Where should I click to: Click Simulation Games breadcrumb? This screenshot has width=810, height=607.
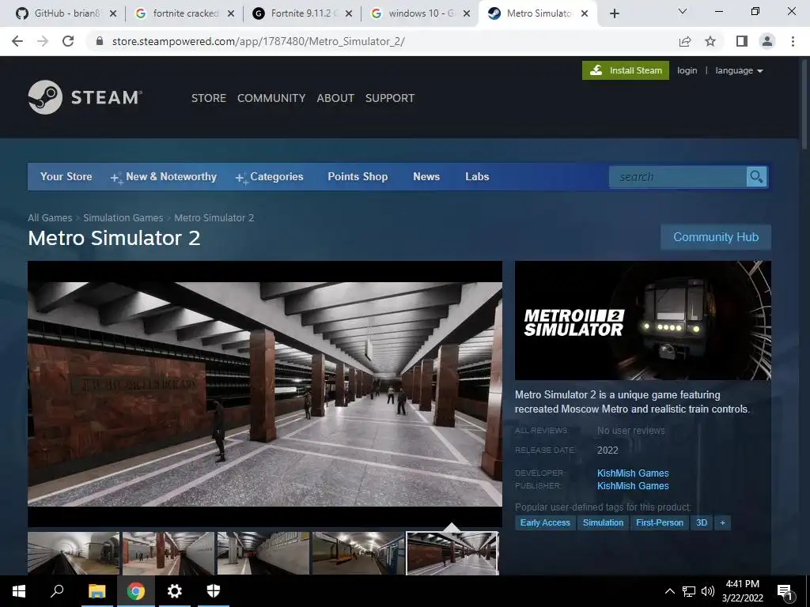click(x=123, y=218)
